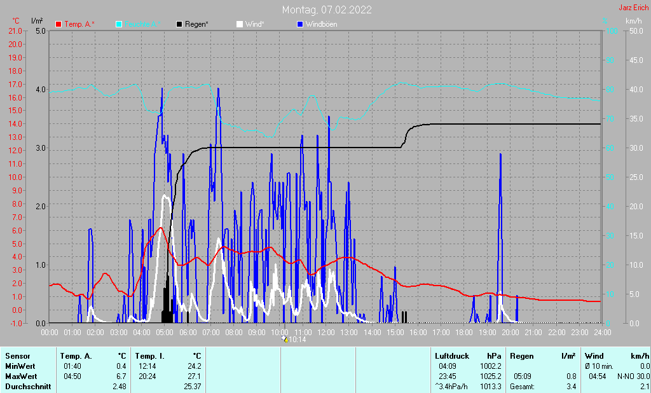Viewport: 651px width, 393px height.
Task: Click the 'Ø 10 min.' wind label
Action: [599, 366]
